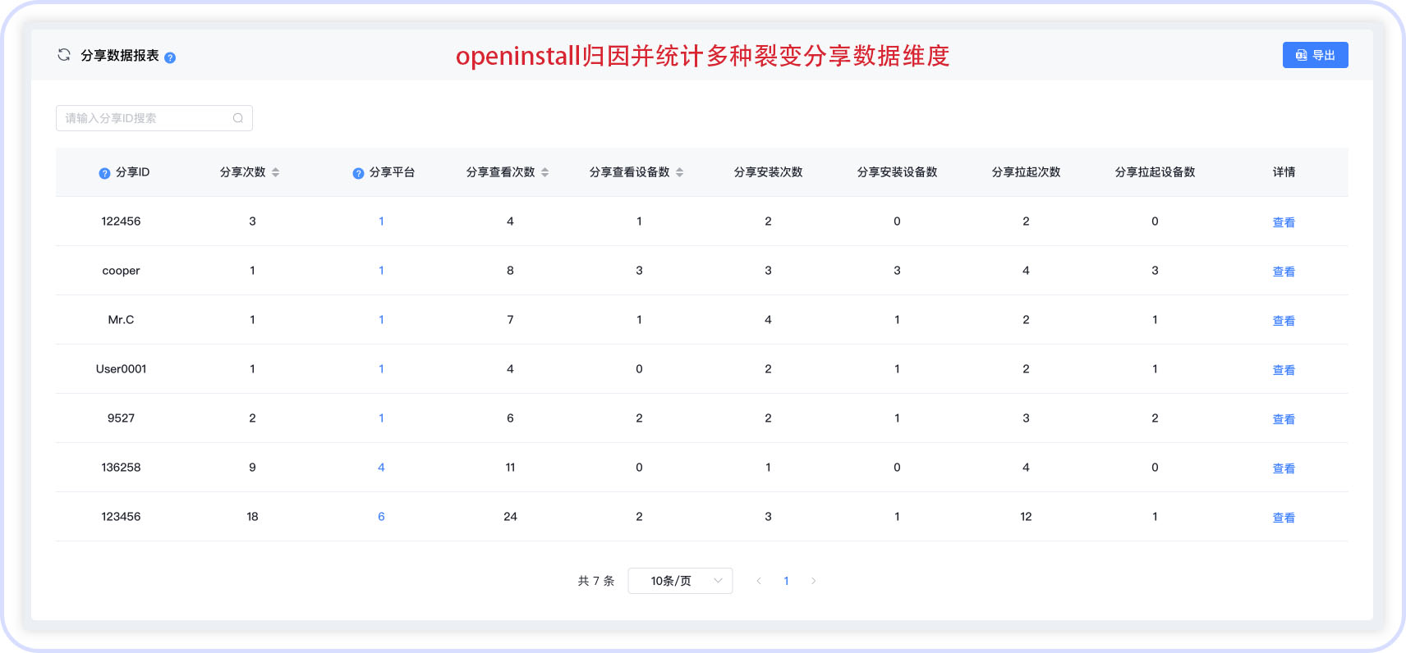Click 分享查看次数 value 7 in row Mr.C
The image size is (1406, 653).
point(510,320)
